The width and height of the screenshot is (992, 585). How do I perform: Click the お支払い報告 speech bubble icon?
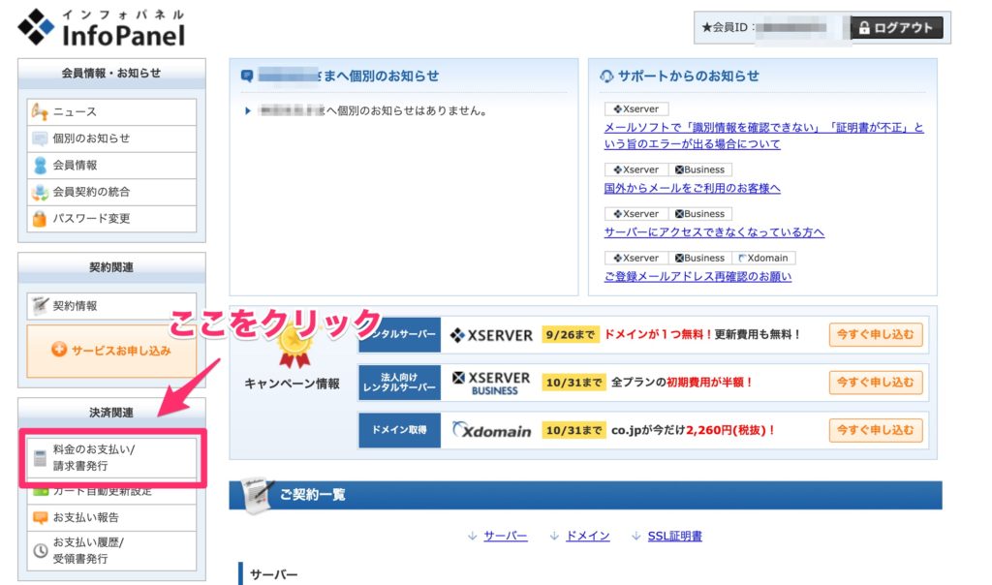tap(40, 518)
